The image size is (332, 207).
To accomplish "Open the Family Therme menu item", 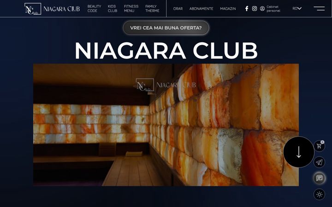I will (152, 8).
